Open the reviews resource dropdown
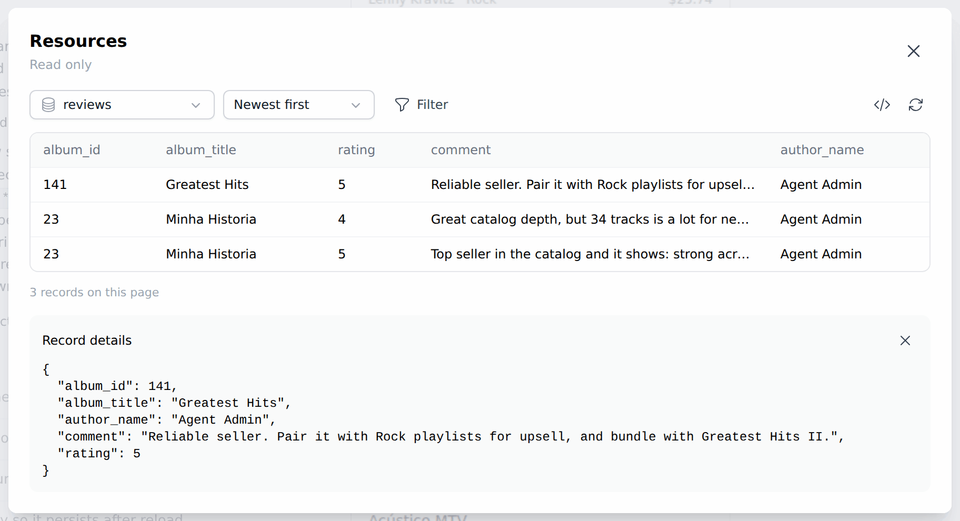 click(122, 105)
